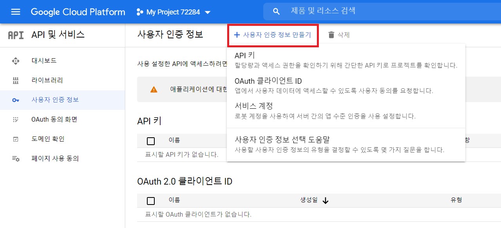Open 라이브러리 in the sidebar
501x228 pixels.
[x=62, y=80]
